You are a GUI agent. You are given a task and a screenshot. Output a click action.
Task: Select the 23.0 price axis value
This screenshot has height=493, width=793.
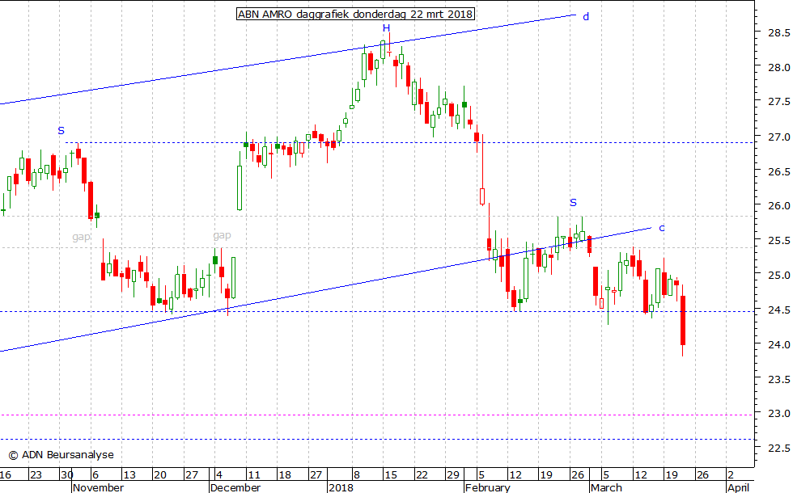click(x=778, y=413)
